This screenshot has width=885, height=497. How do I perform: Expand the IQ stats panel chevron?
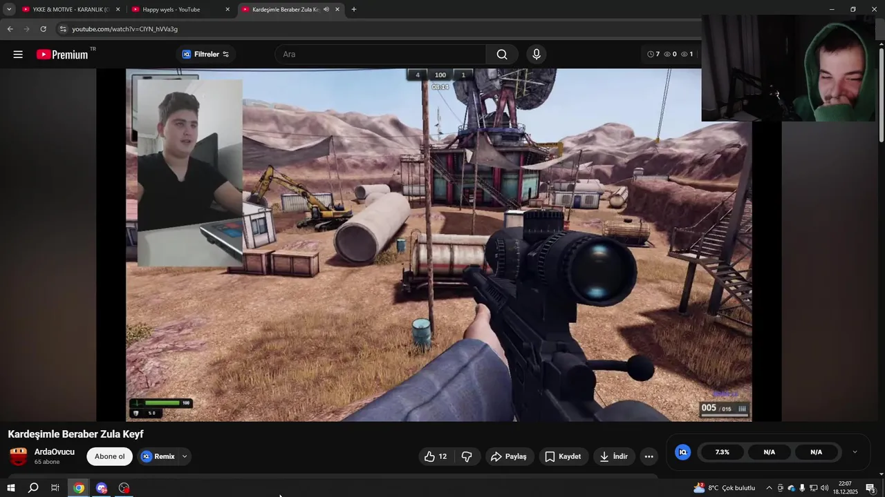(x=855, y=452)
